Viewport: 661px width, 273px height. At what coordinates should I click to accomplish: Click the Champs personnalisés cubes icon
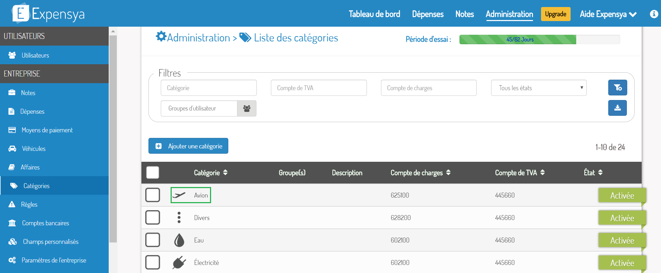(13, 241)
